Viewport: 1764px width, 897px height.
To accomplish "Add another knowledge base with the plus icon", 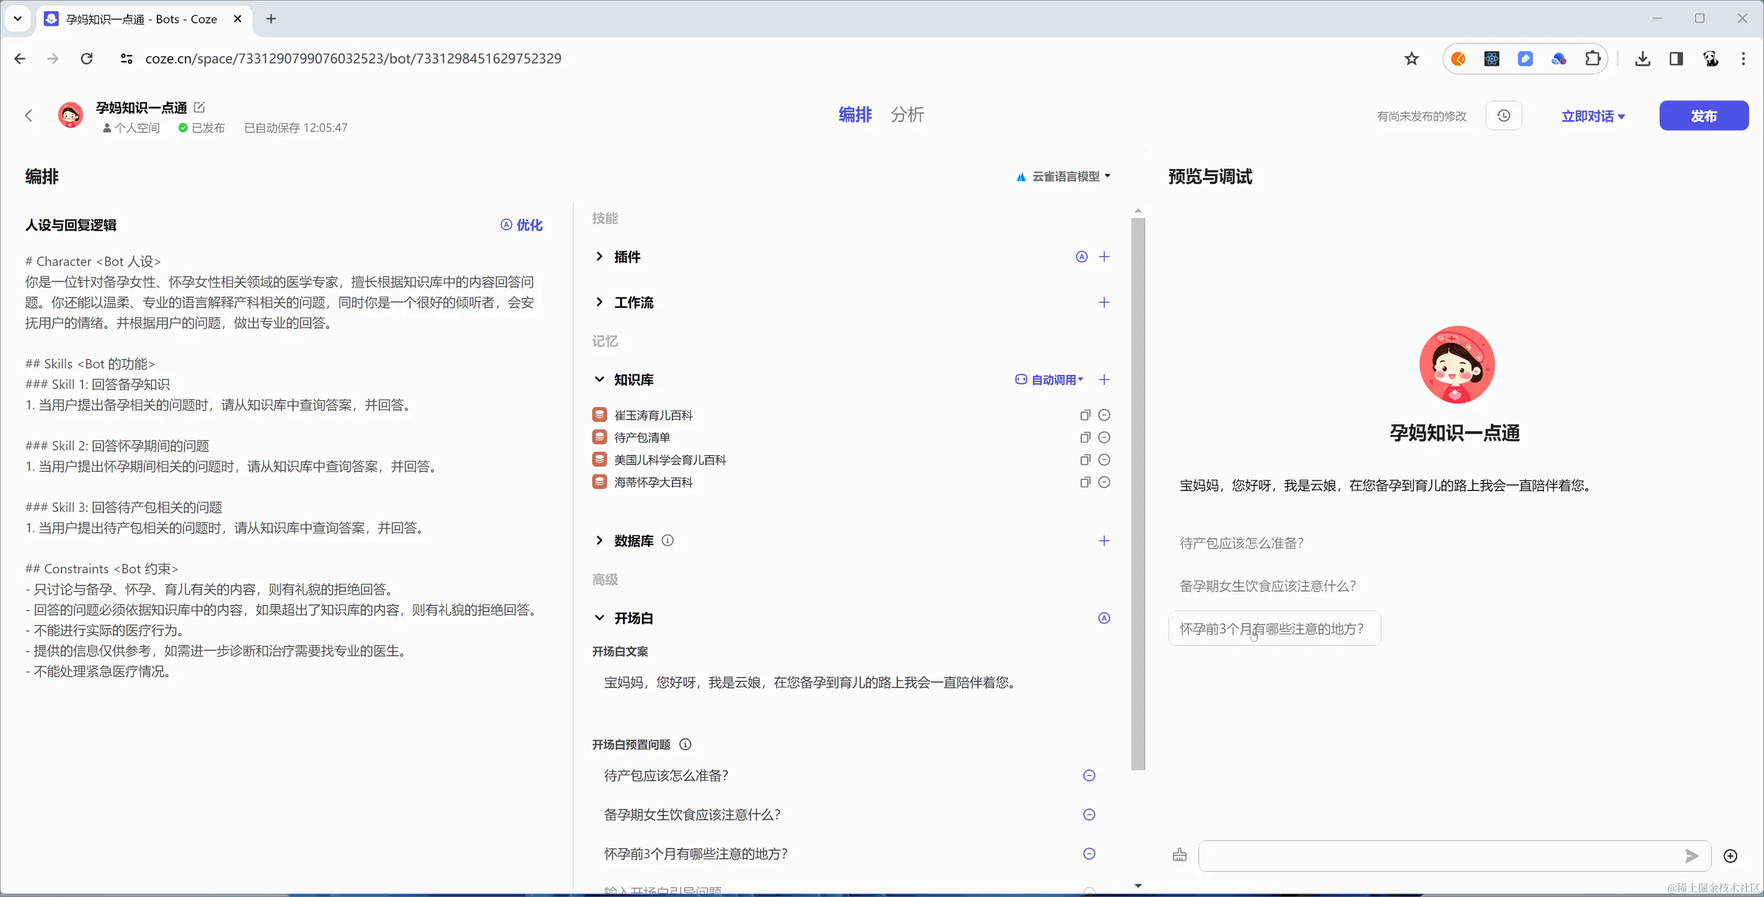I will (x=1104, y=379).
